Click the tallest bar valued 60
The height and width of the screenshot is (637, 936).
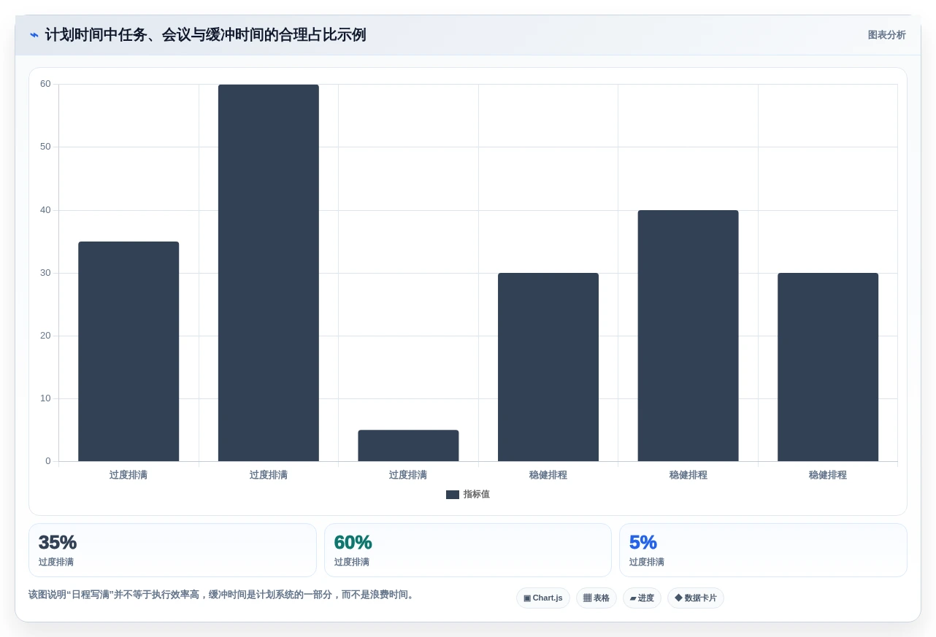tap(269, 273)
